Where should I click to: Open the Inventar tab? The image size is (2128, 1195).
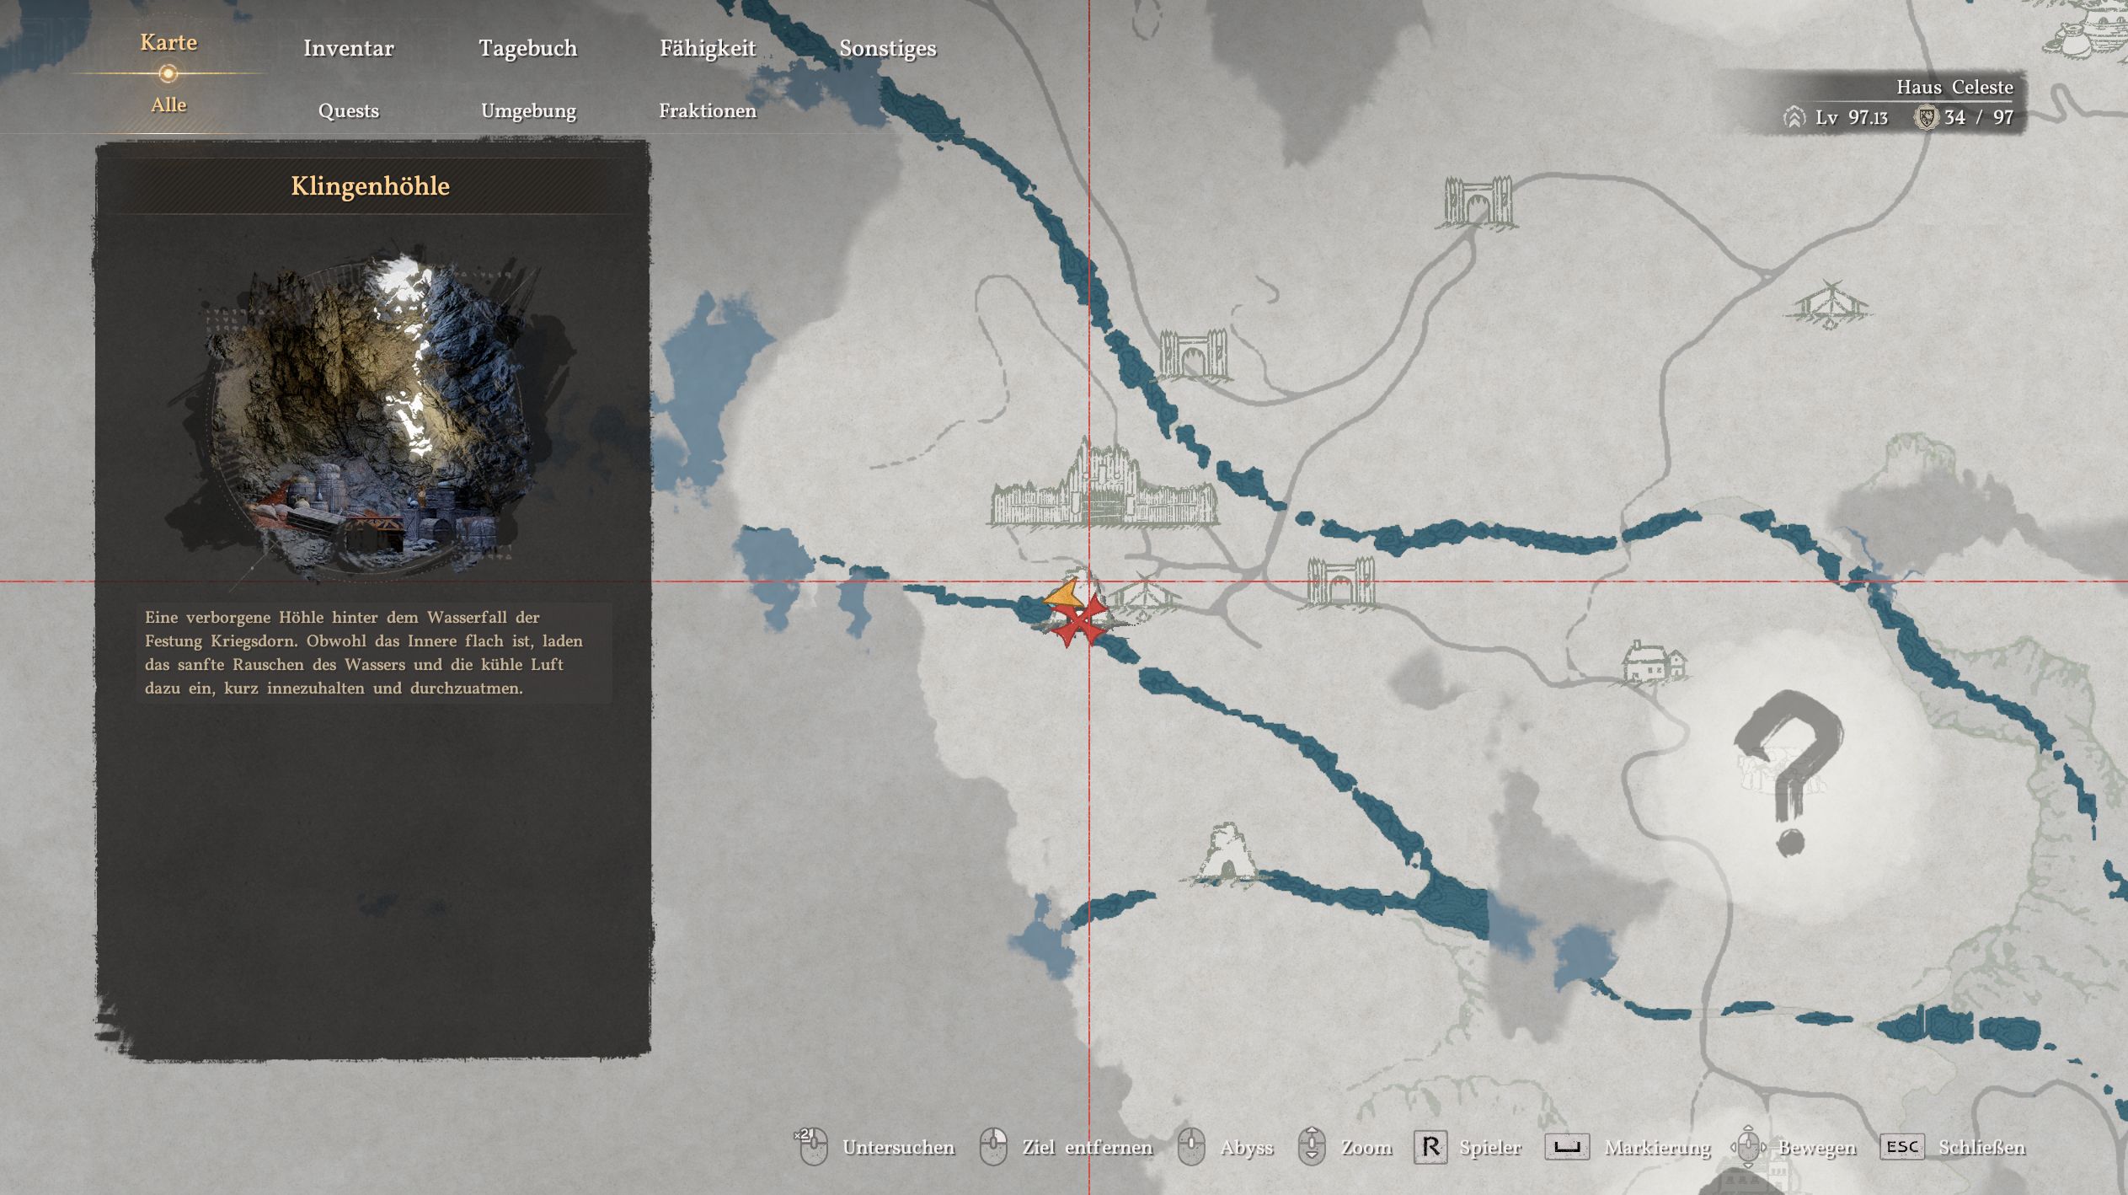pos(348,48)
